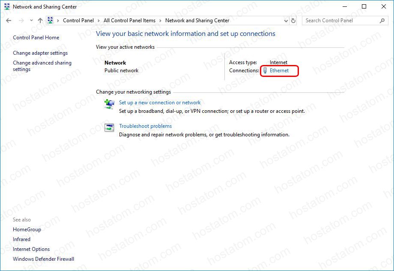Screen dimensions: 394x271
Task: Open HomeGroup from See also section
Action: coord(27,230)
